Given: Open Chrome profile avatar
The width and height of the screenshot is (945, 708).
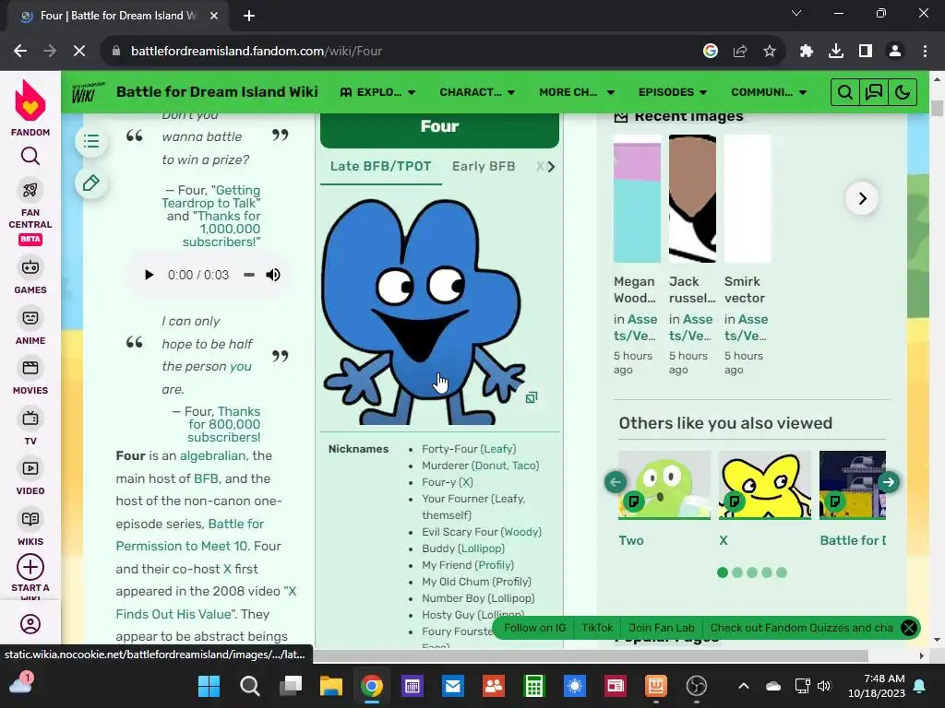Looking at the screenshot, I should 895,51.
